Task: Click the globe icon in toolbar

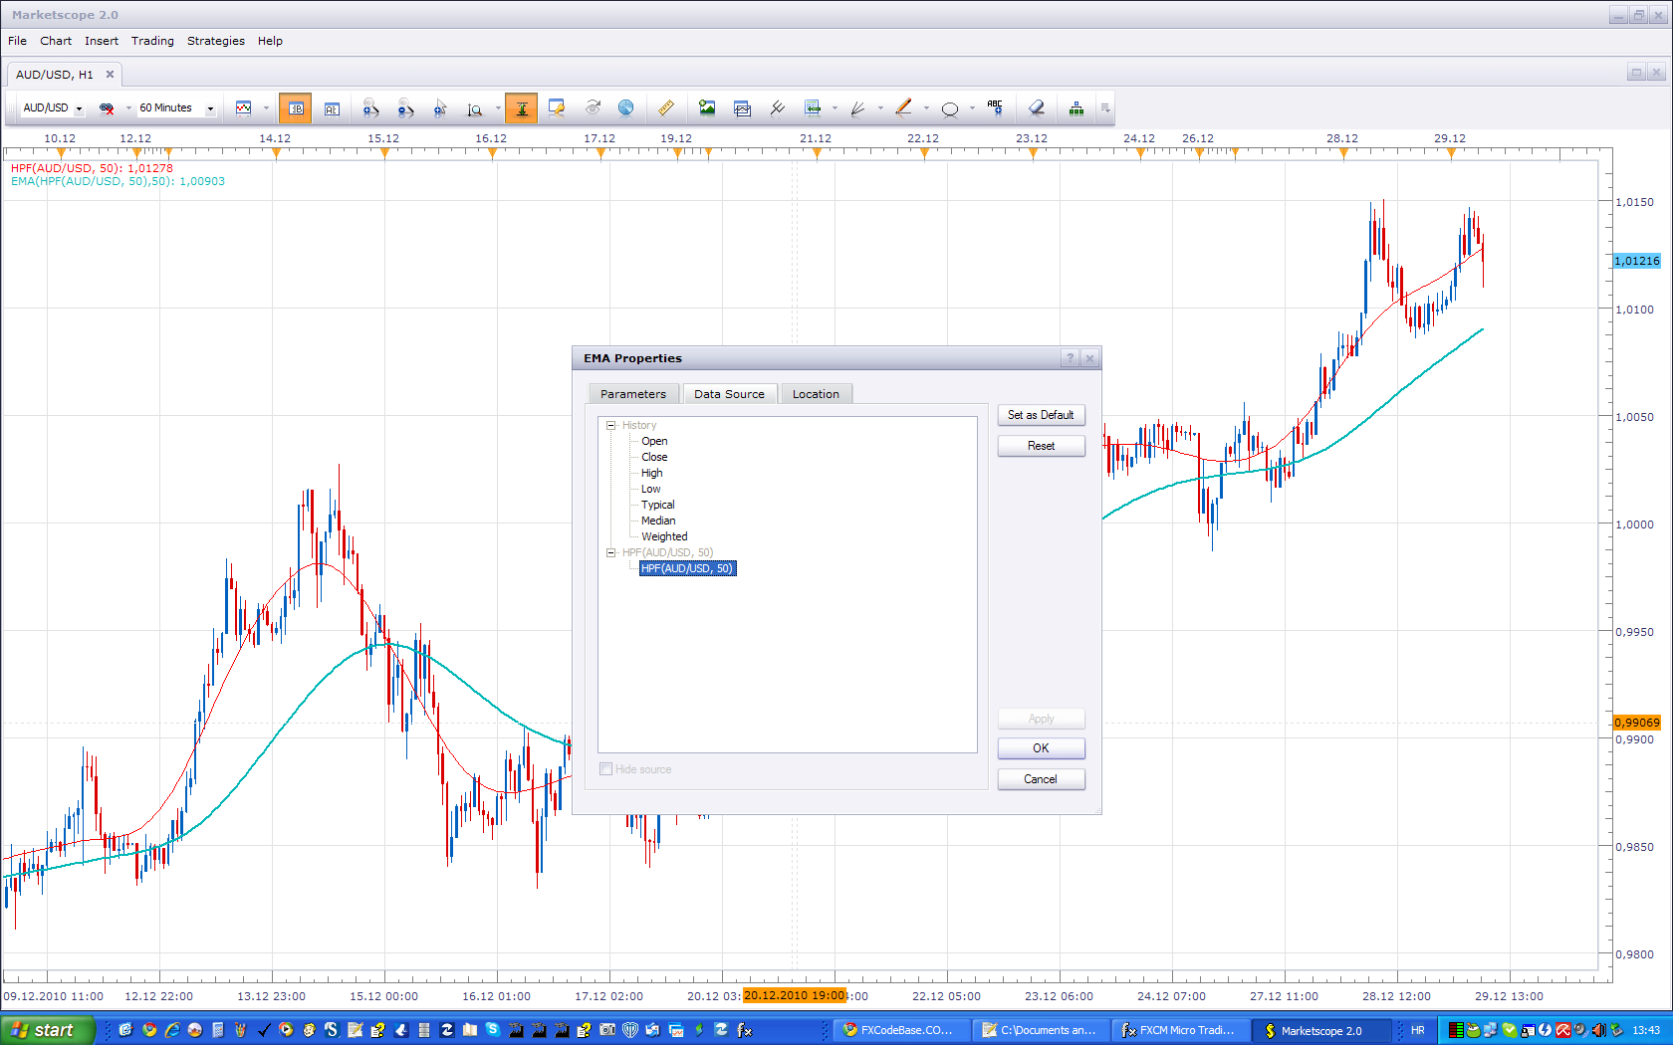Action: coord(625,108)
